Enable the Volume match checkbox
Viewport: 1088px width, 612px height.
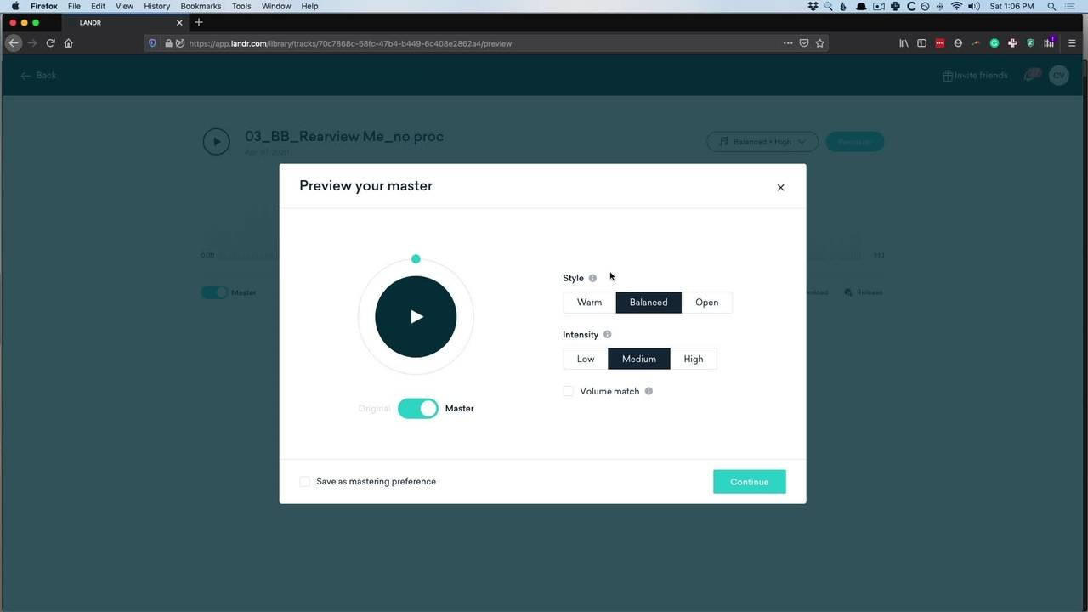point(568,391)
